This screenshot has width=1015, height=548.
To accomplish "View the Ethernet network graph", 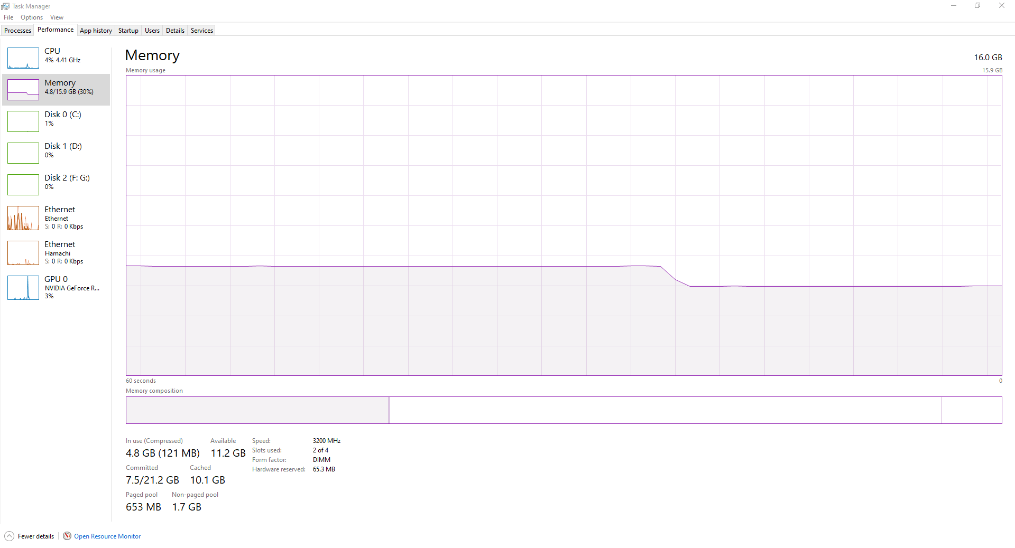I will [56, 218].
